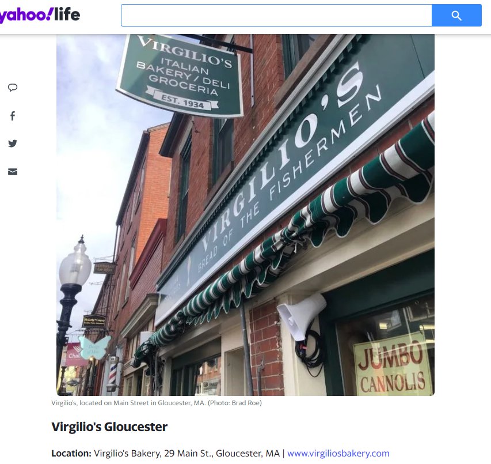The image size is (491, 464).
Task: Click the Virgilio's Gloucester heading
Action: coord(109,427)
